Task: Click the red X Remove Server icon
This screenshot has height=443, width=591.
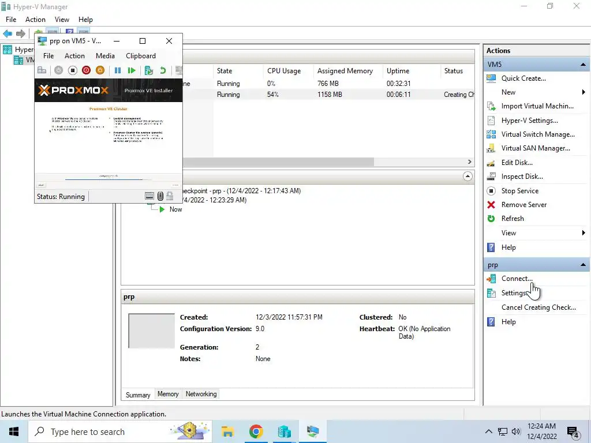Action: pos(491,205)
